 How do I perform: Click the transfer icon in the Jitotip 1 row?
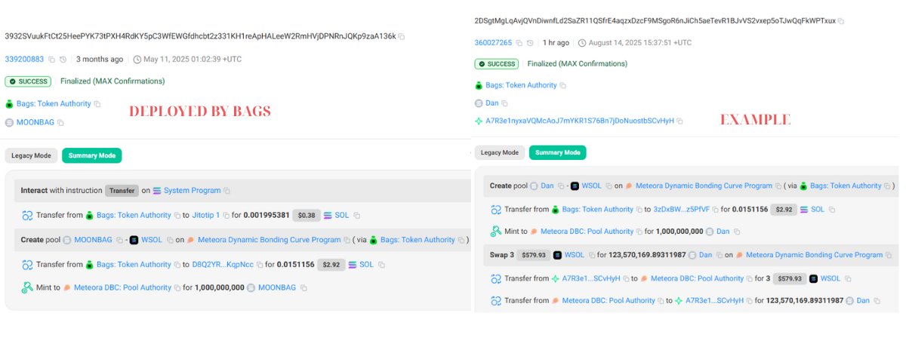28,215
